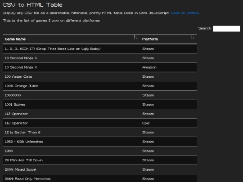Select 112 Operator in the Epic row
Screen dimensions: 243x182
100,123
